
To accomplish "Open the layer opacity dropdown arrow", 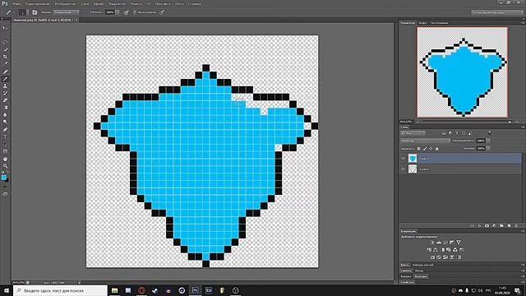I will click(488, 141).
